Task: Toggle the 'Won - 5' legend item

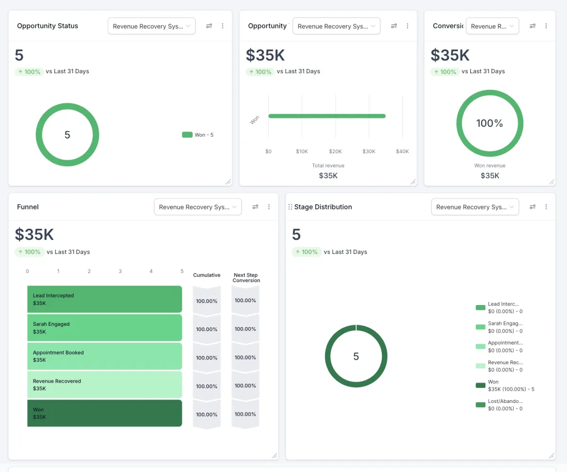Action: point(198,135)
